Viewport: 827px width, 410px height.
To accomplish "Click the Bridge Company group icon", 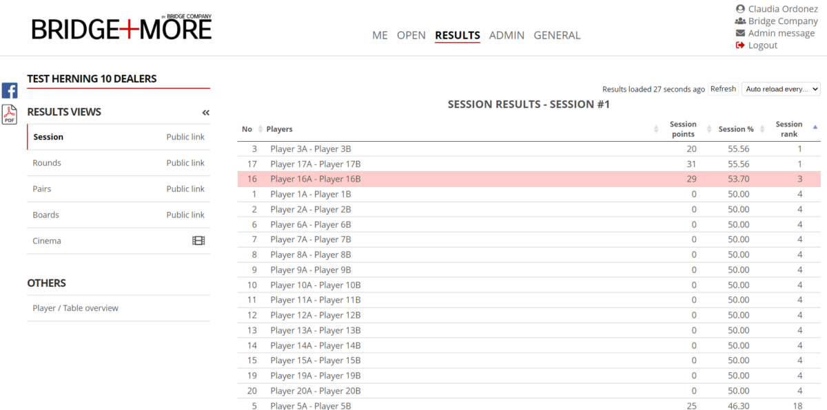I will tap(740, 21).
